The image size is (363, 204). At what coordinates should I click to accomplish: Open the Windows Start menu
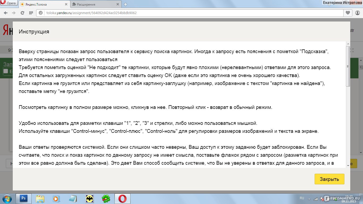[x=7, y=198]
